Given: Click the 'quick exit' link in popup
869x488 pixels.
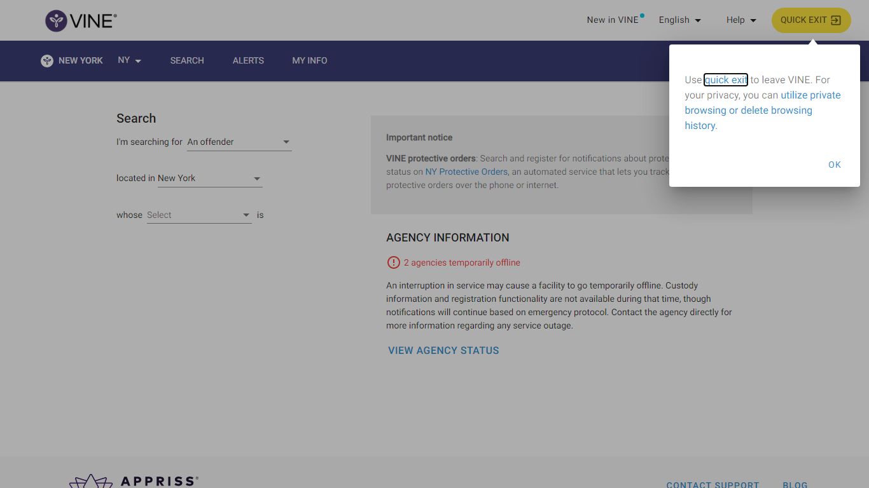Looking at the screenshot, I should click(726, 80).
